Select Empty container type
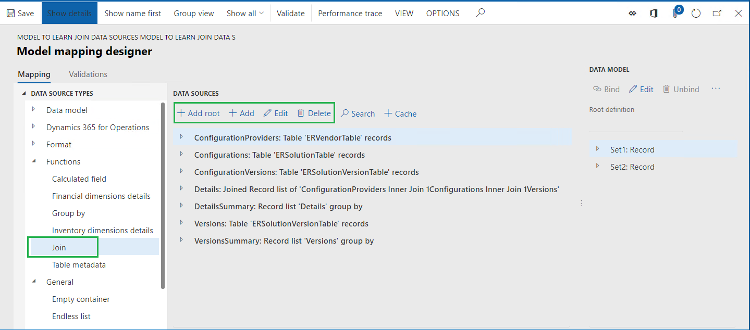 (81, 299)
